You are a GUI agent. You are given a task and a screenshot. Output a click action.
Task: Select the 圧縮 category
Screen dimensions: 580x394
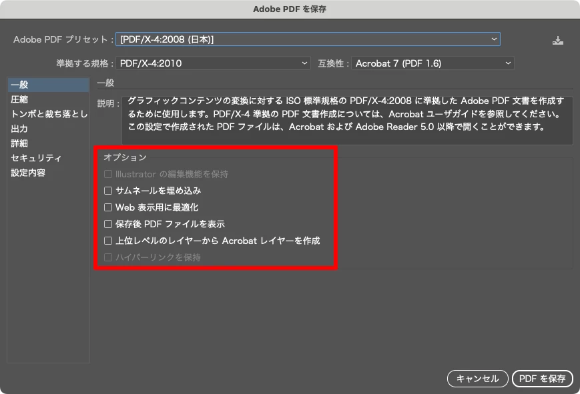point(48,99)
